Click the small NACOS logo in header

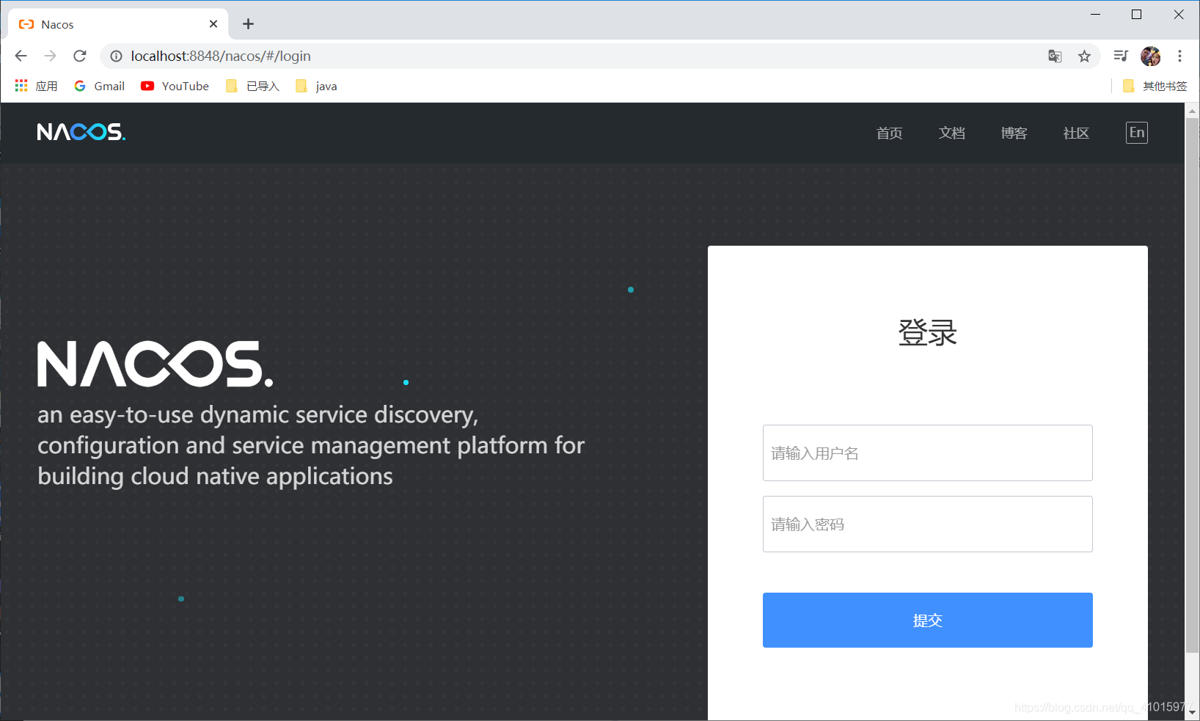click(81, 132)
